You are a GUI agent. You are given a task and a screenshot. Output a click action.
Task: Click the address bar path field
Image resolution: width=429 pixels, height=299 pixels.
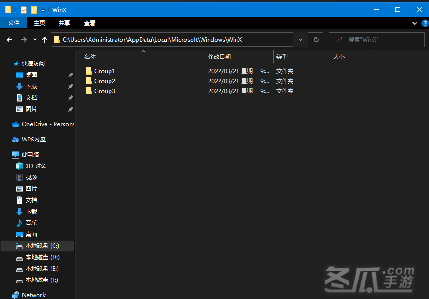coord(173,40)
